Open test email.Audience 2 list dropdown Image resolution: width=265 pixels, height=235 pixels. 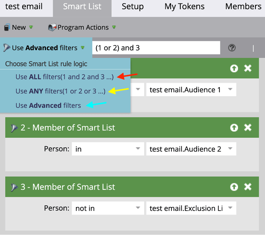pyautogui.click(x=191, y=149)
